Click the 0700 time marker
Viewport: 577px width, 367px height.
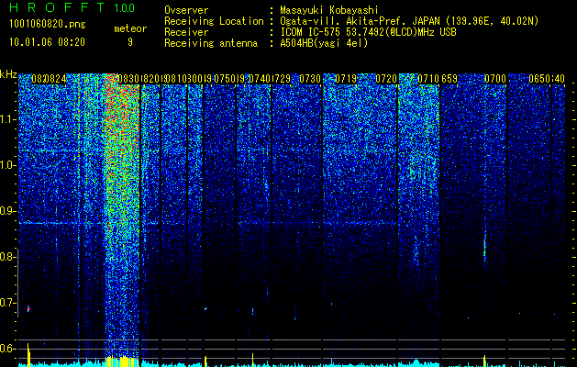495,79
